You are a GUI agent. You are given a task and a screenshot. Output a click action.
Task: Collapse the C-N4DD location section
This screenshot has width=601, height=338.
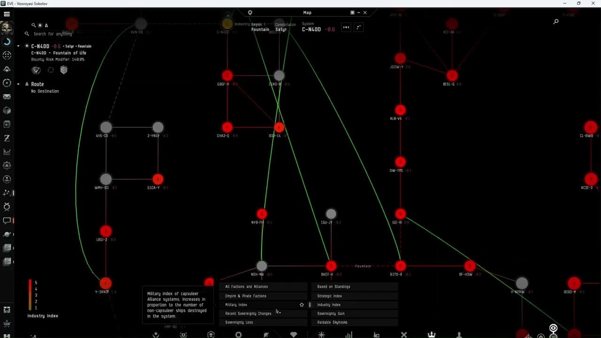point(18,46)
